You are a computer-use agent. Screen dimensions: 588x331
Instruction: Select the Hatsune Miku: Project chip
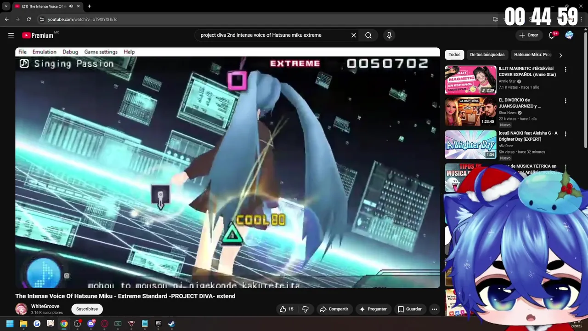click(532, 55)
